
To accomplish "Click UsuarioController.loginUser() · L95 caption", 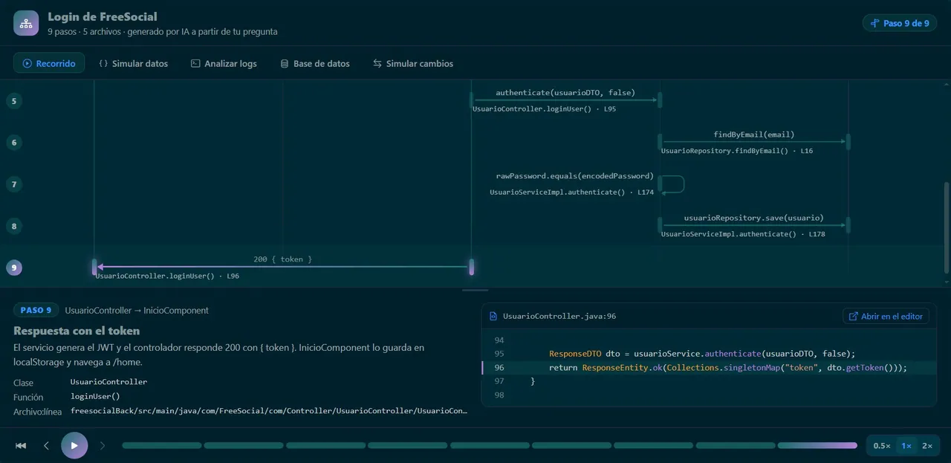I will tap(544, 109).
